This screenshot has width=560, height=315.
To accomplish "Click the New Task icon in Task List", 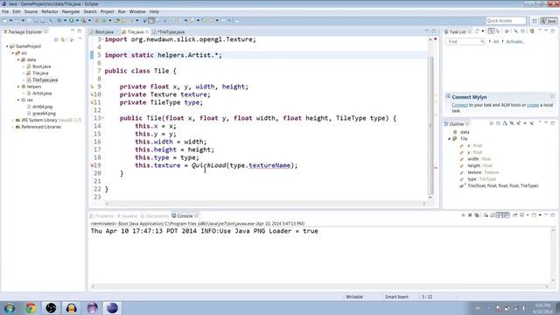I will pyautogui.click(x=477, y=31).
